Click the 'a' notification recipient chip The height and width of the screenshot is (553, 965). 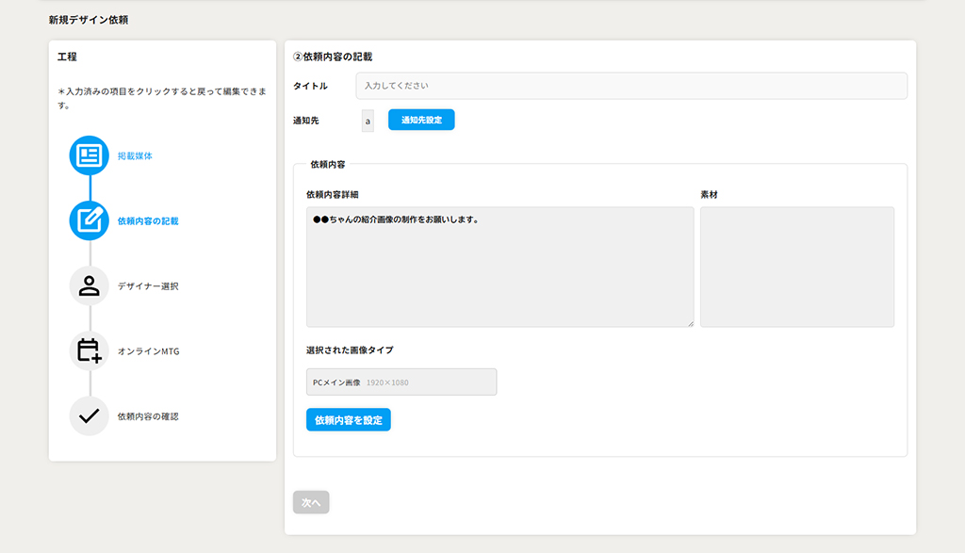[368, 121]
